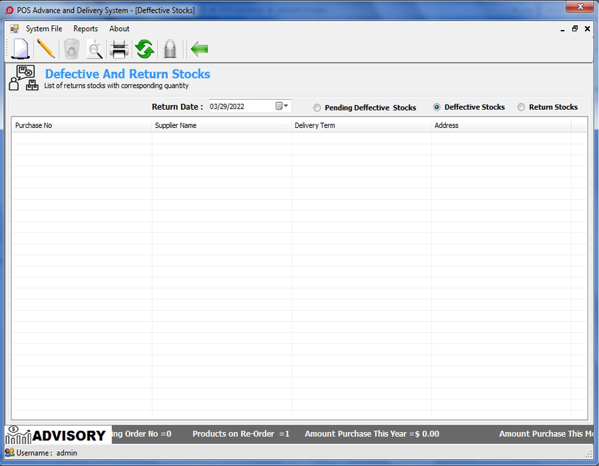Click the New record document icon

(19, 49)
